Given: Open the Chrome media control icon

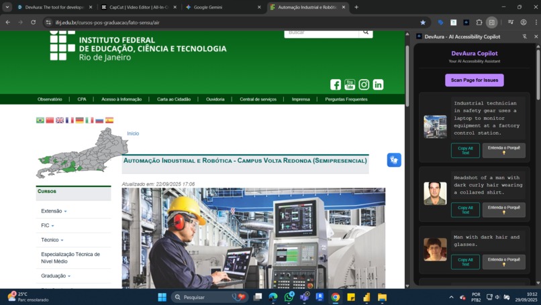Looking at the screenshot, I should (511, 22).
